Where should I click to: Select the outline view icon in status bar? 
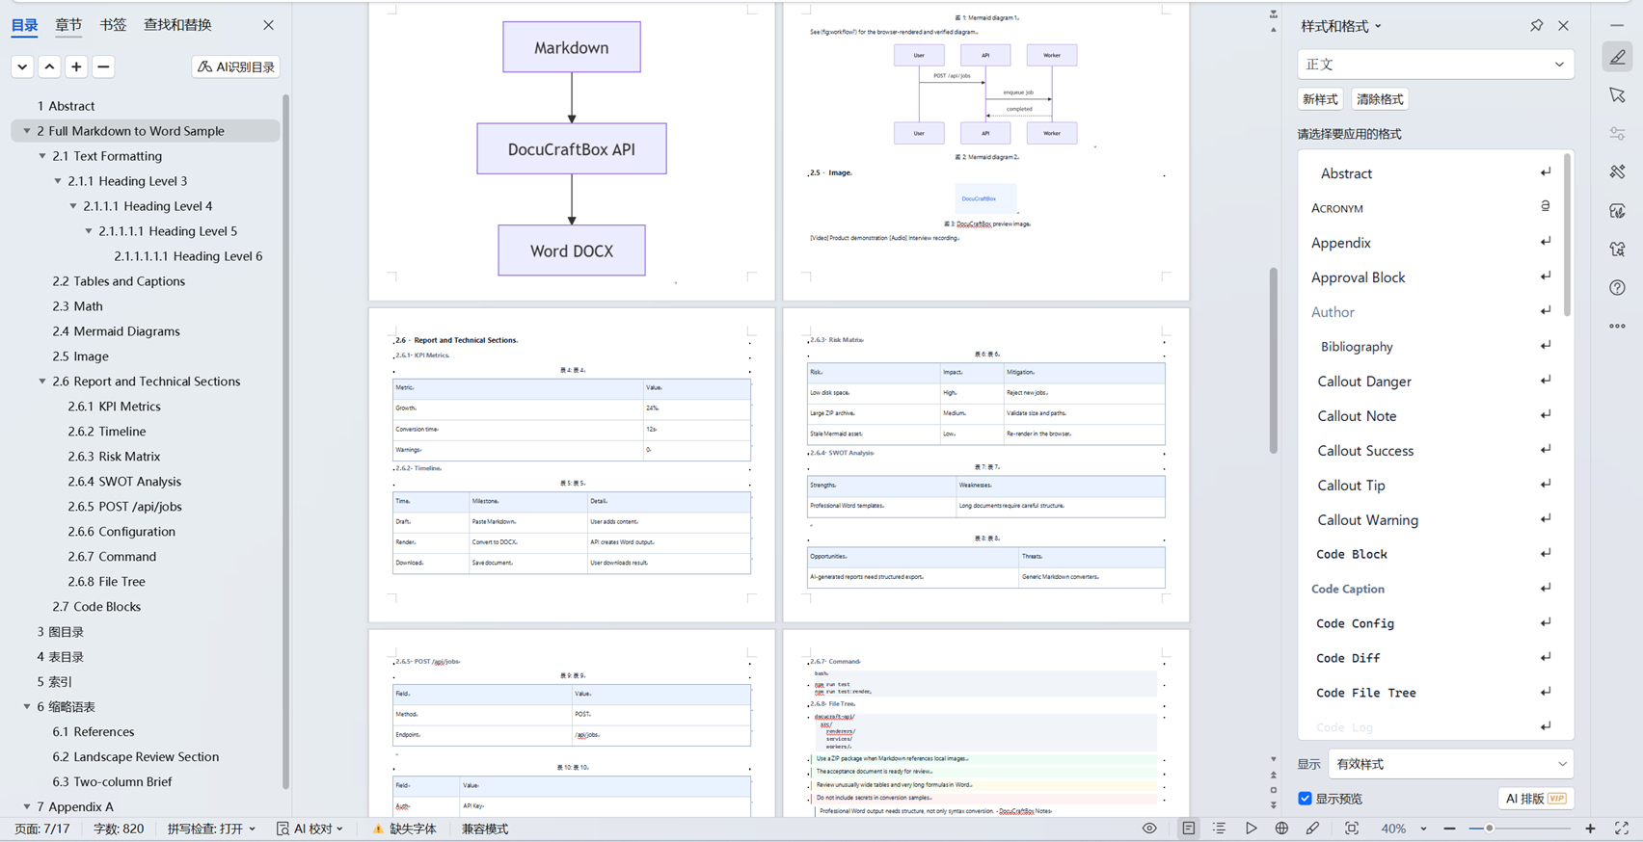pyautogui.click(x=1220, y=829)
